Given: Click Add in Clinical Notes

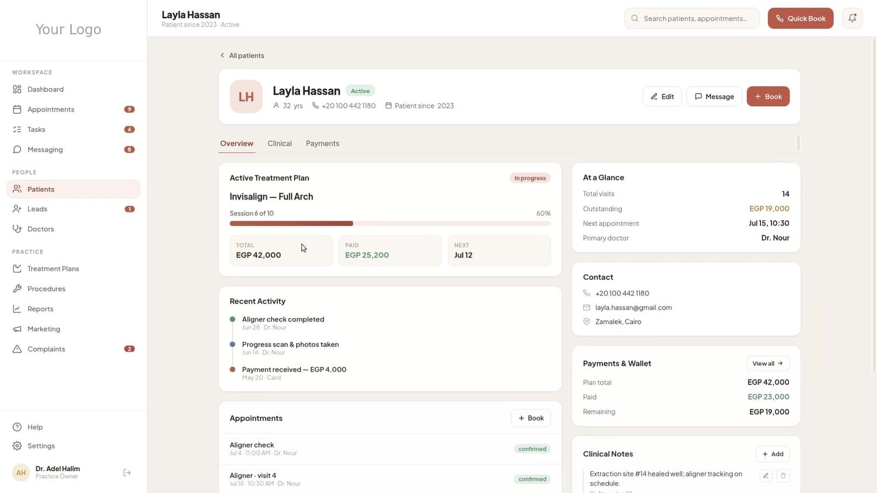Looking at the screenshot, I should pyautogui.click(x=773, y=454).
